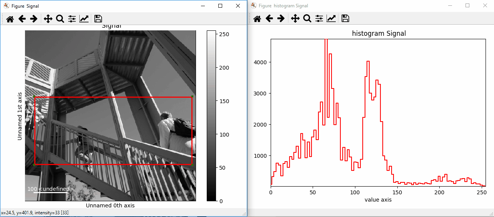
Task: Click top-right green handle of red ROI
Action: pyautogui.click(x=192, y=97)
